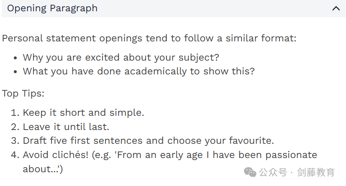
Task: Click the word 'favourite' in tip three
Action: click(x=250, y=140)
